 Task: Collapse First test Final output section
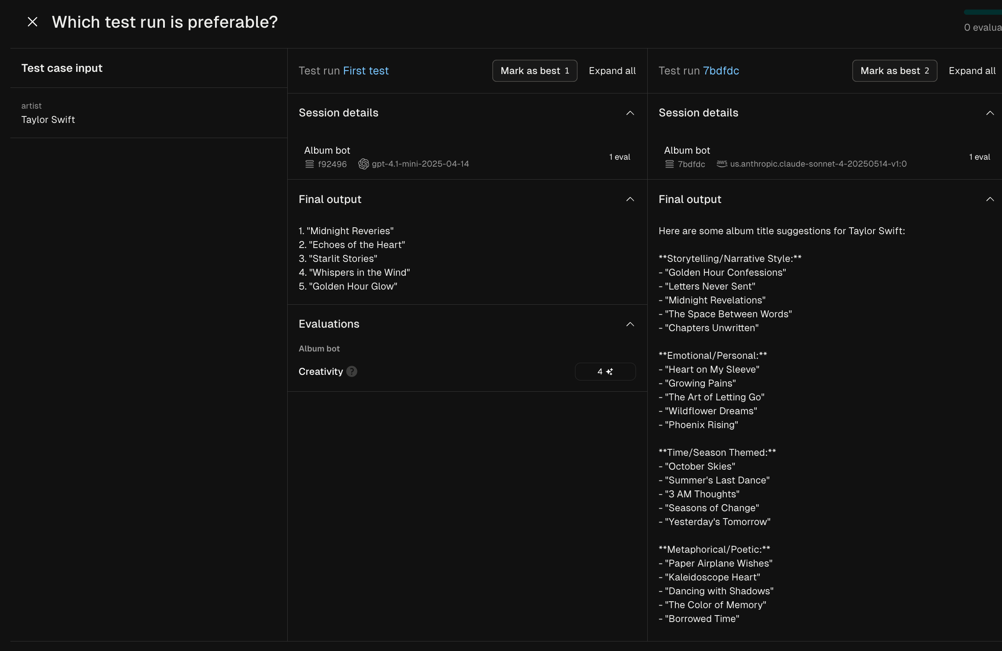(630, 199)
